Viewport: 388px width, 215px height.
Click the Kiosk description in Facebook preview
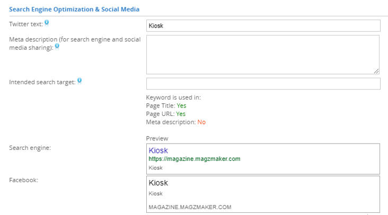pos(155,193)
